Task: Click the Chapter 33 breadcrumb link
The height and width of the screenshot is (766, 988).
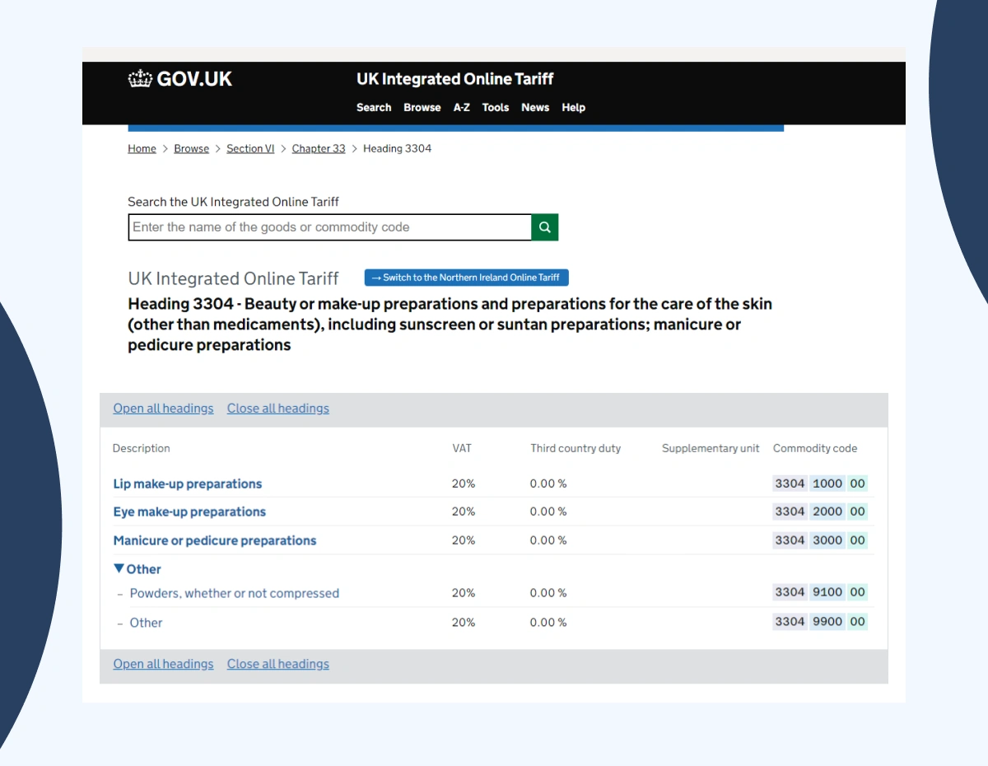Action: click(319, 148)
